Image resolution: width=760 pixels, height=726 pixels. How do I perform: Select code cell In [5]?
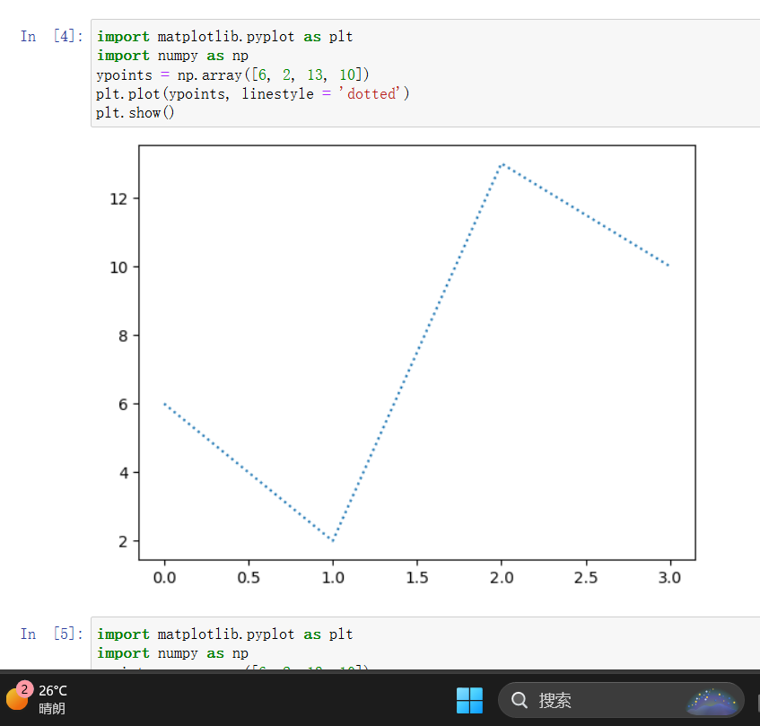click(425, 643)
